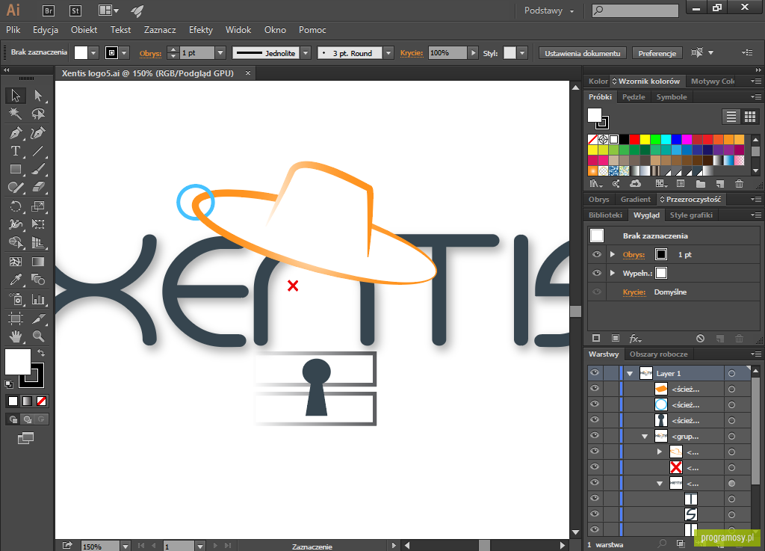Open Adobe Stock from the top bar
The image size is (765, 551).
(x=75, y=10)
